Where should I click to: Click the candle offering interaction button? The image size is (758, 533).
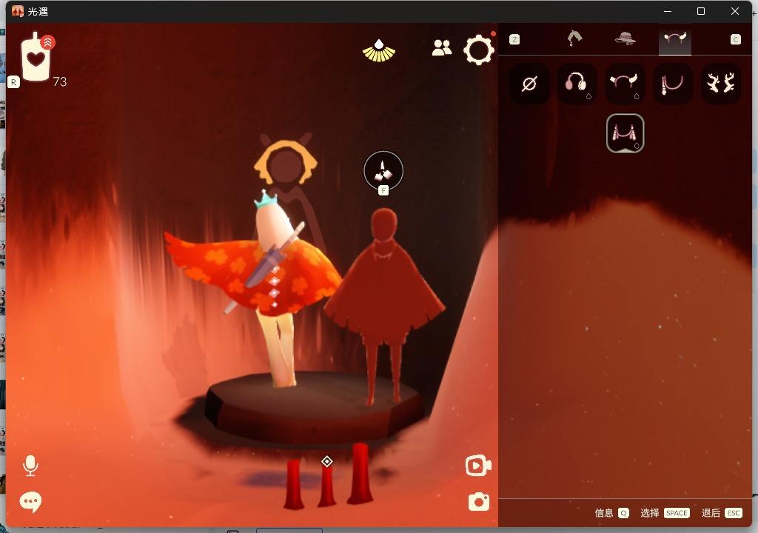[383, 171]
